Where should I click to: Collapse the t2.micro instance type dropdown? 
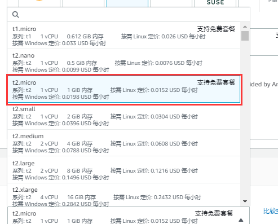(241, 220)
